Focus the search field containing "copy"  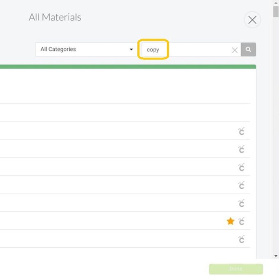pyautogui.click(x=187, y=50)
